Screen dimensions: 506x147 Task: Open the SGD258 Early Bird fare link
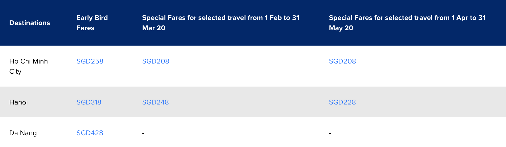pos(90,61)
